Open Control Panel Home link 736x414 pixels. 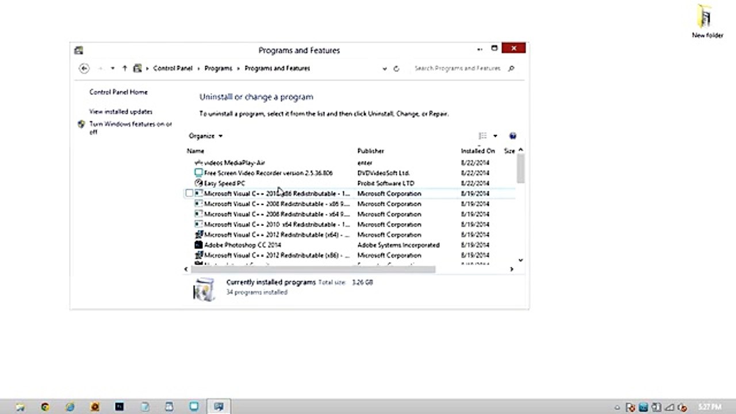[x=118, y=92]
